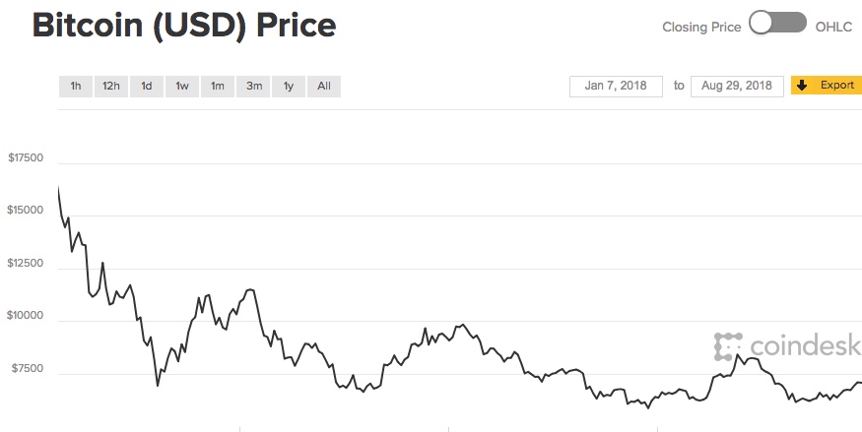862x432 pixels.
Task: Switch chart to 1d range
Action: 146,87
